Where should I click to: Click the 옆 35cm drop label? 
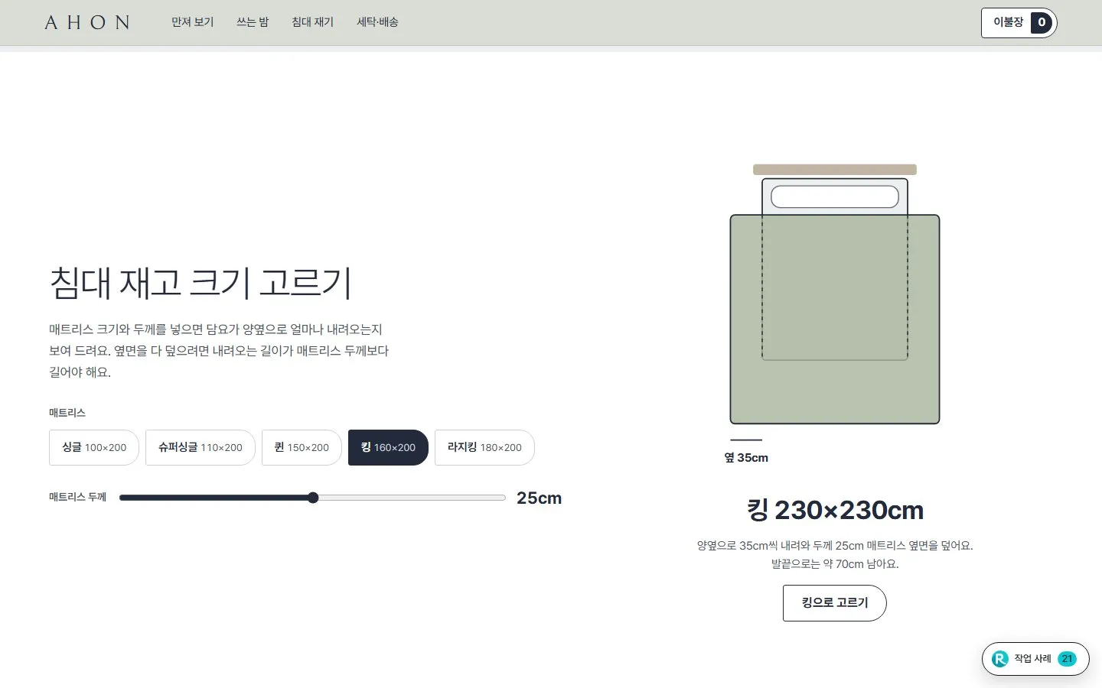point(746,458)
